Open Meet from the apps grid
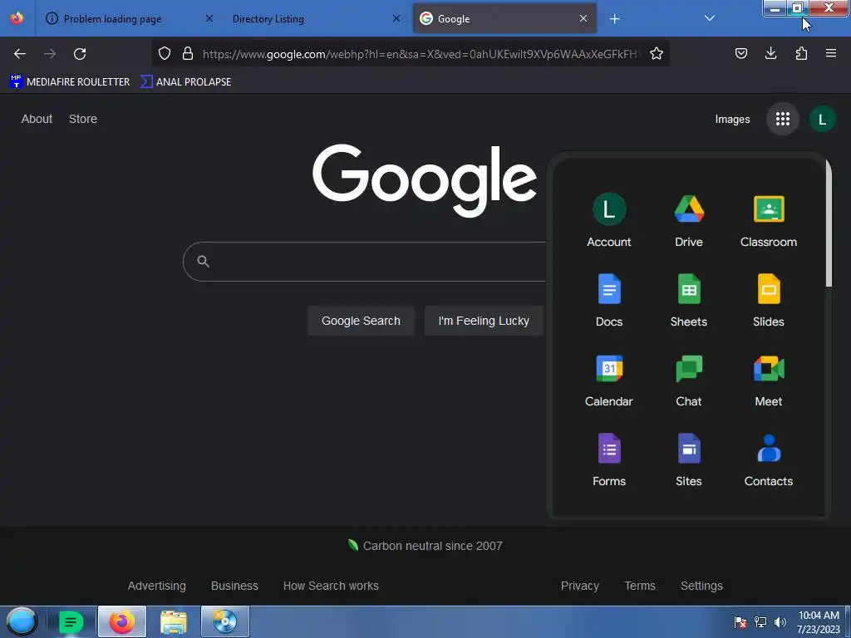 (x=769, y=380)
